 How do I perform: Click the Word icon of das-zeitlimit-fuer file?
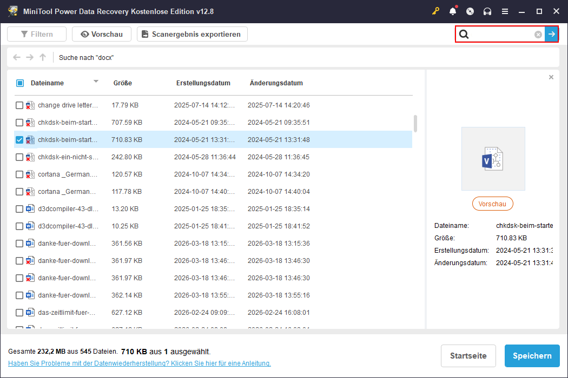pyautogui.click(x=30, y=313)
